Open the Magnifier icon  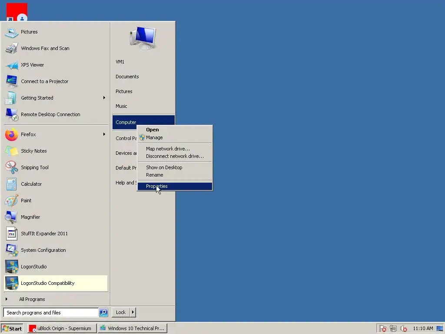[11, 217]
